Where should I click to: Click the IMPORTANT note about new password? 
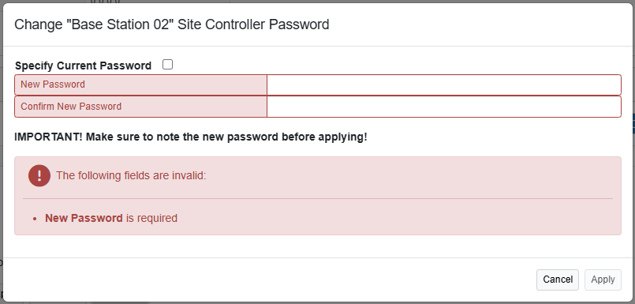191,137
